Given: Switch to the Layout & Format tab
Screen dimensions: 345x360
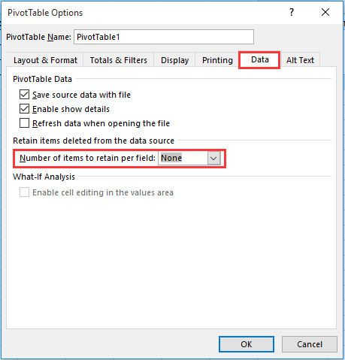Looking at the screenshot, I should click(45, 60).
